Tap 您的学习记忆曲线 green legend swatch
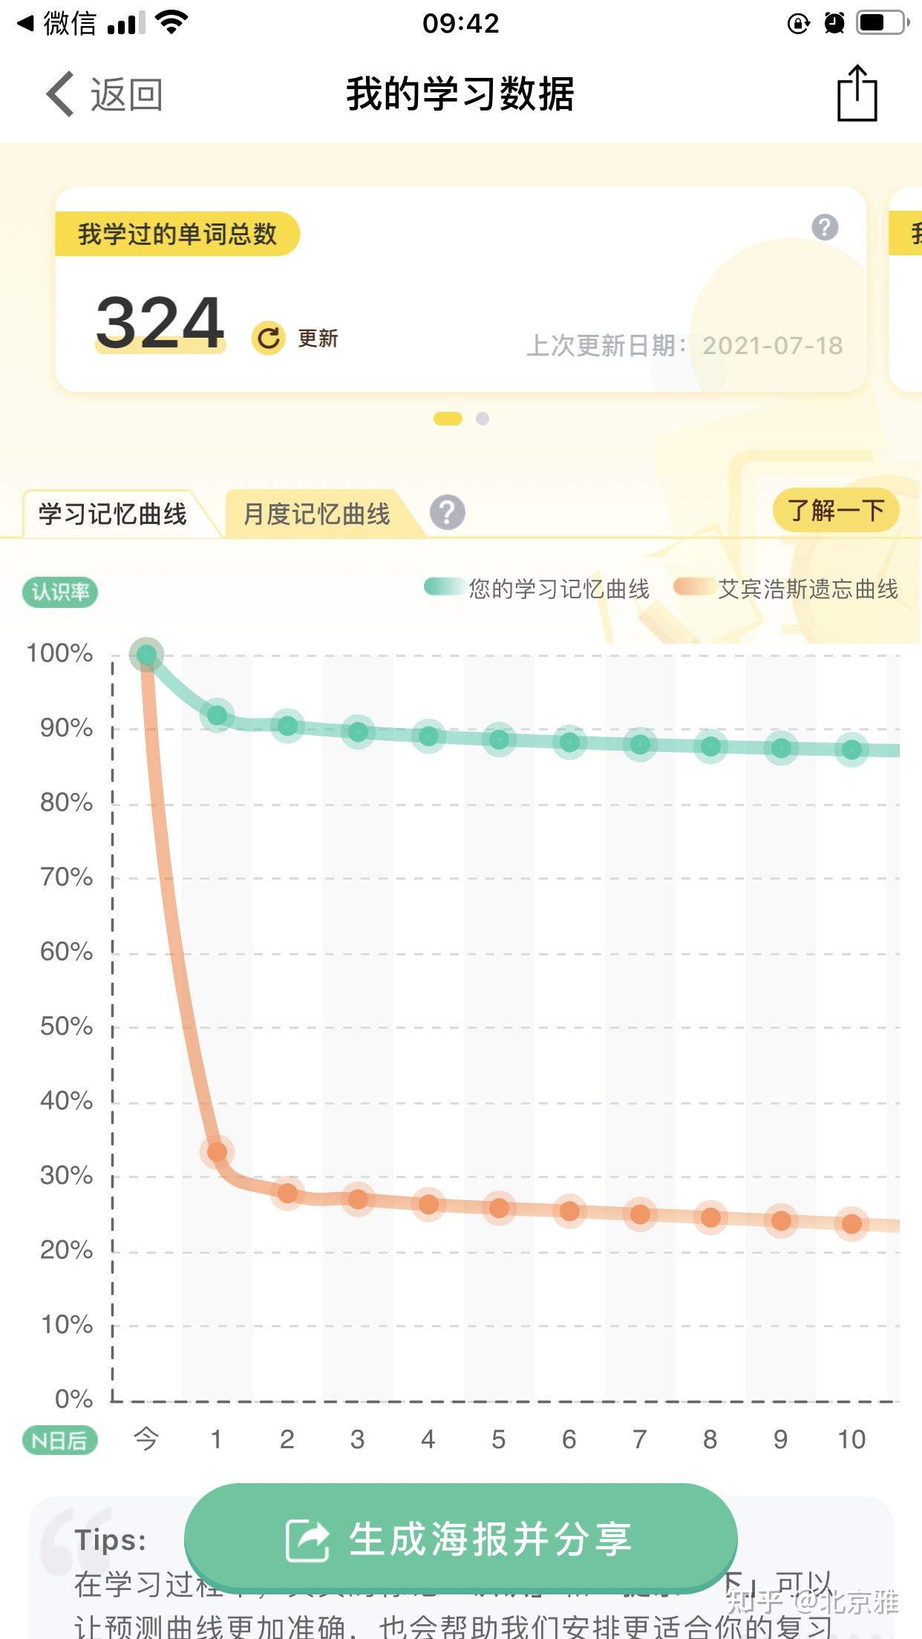The height and width of the screenshot is (1639, 922). pyautogui.click(x=444, y=587)
